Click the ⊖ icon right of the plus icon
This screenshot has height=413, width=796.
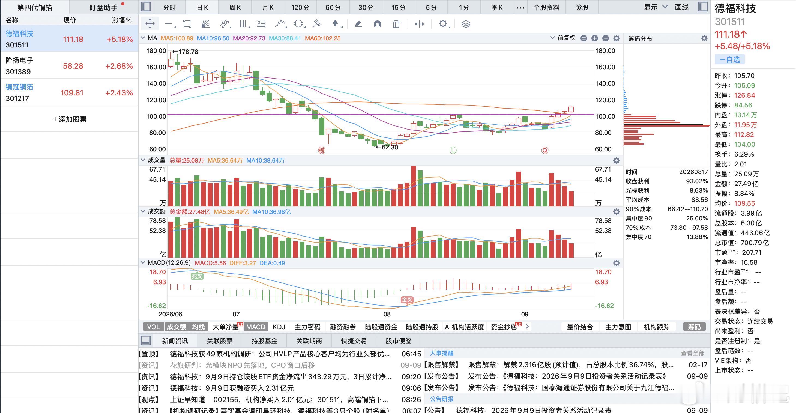605,38
